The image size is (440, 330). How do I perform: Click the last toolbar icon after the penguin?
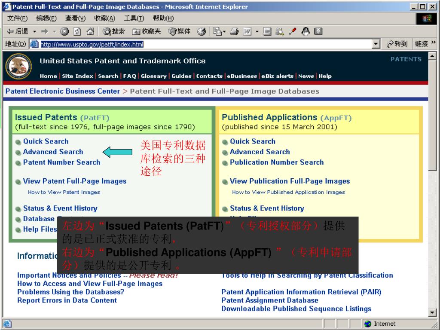(x=318, y=31)
